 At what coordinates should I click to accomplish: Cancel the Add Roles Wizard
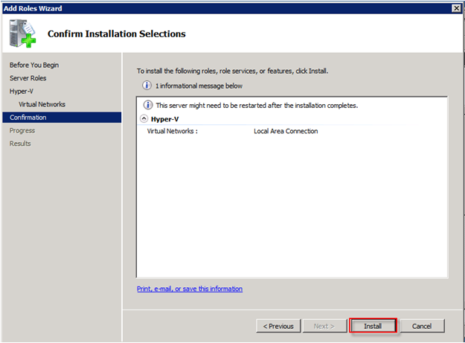422,326
